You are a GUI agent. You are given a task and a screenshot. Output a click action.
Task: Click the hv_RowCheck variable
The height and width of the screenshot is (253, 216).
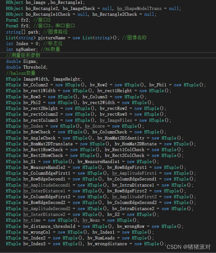click(37, 132)
